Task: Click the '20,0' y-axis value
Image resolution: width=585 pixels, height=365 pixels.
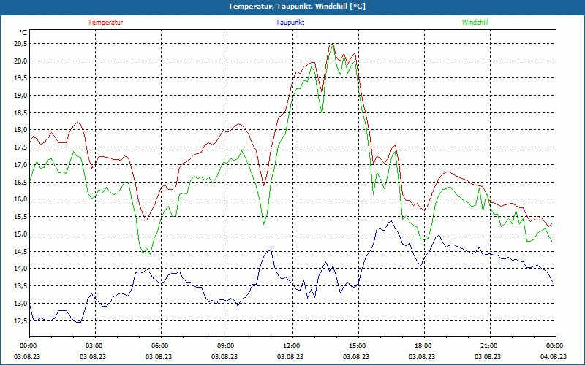Action: 20,61
